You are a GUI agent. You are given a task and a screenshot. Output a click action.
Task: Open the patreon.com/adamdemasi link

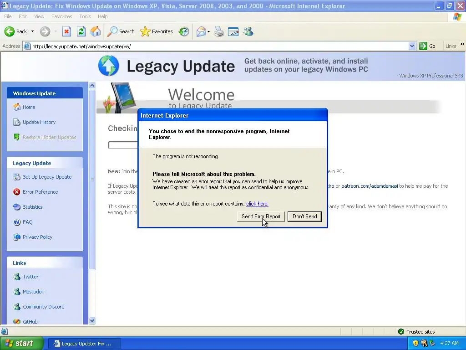370,186
